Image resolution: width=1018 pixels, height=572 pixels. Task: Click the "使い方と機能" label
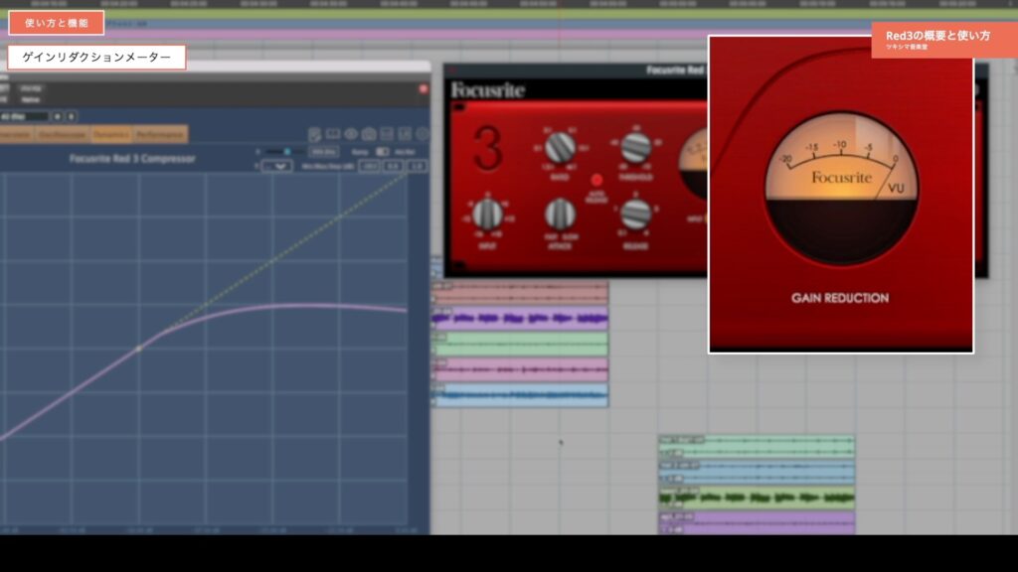[57, 24]
